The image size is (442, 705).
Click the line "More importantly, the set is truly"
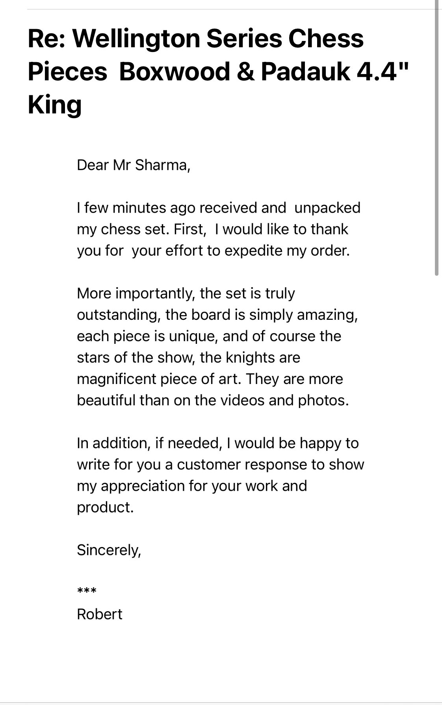(x=186, y=293)
